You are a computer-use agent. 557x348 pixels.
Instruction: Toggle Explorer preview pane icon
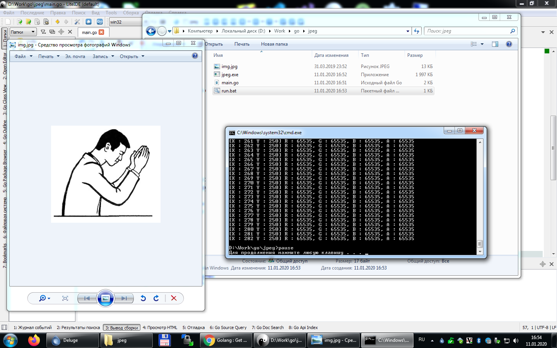pos(495,44)
